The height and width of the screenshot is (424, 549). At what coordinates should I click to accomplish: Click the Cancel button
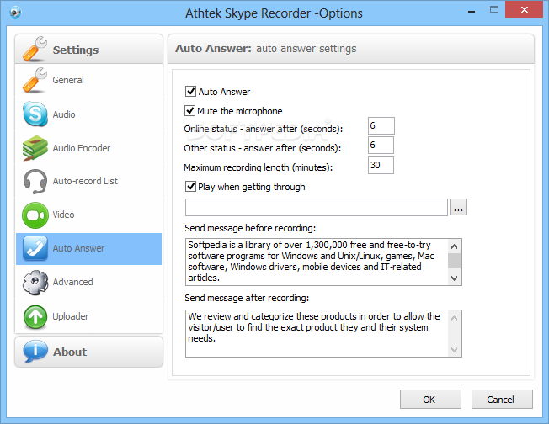(502, 399)
